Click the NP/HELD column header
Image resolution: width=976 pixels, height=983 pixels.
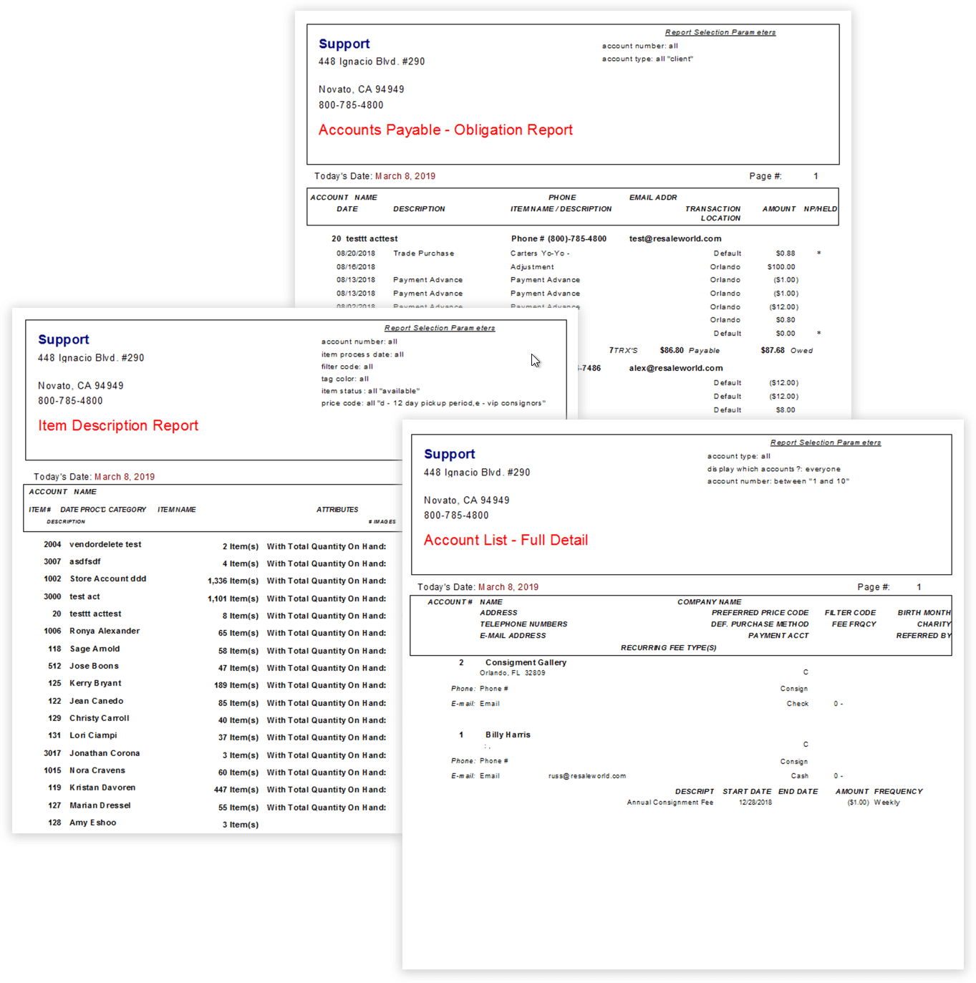(x=821, y=209)
